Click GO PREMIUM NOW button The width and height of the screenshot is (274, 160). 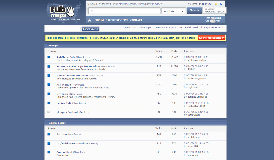211,38
